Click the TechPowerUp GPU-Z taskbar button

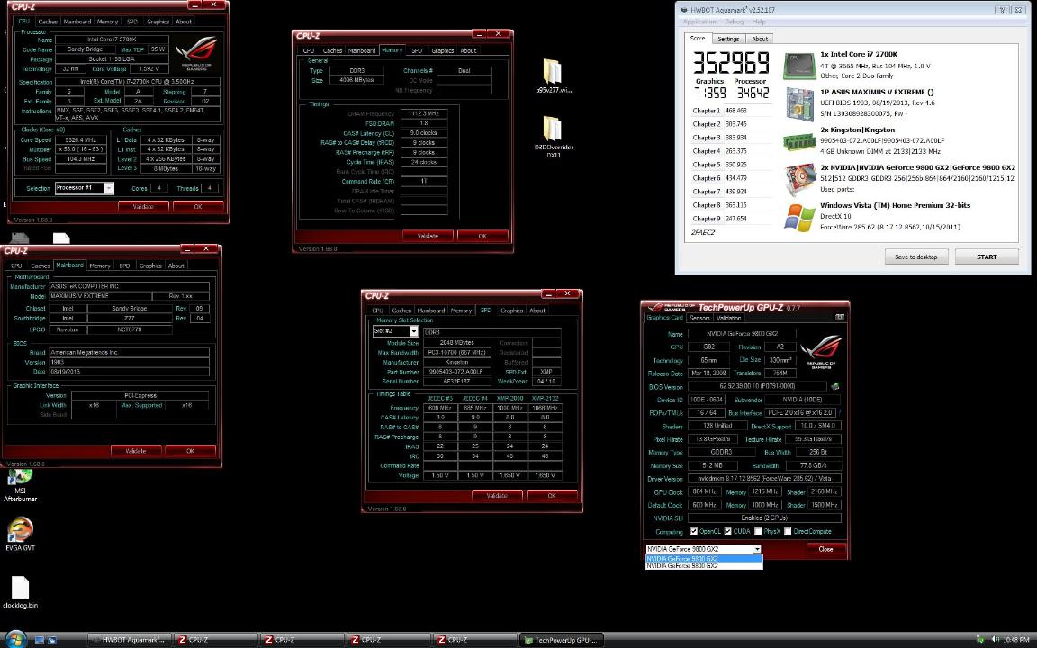click(562, 640)
